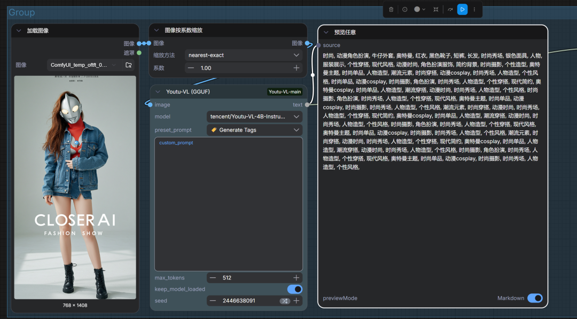Browse image files via folder icon

(x=128, y=65)
